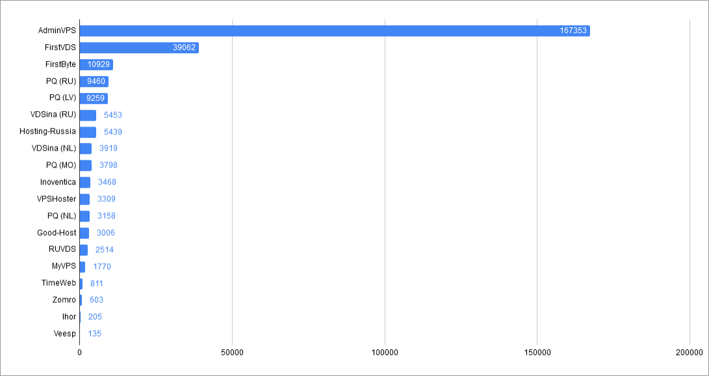Screen dimensions: 709x376
Task: Select the 50000 axis tick label
Action: click(232, 352)
